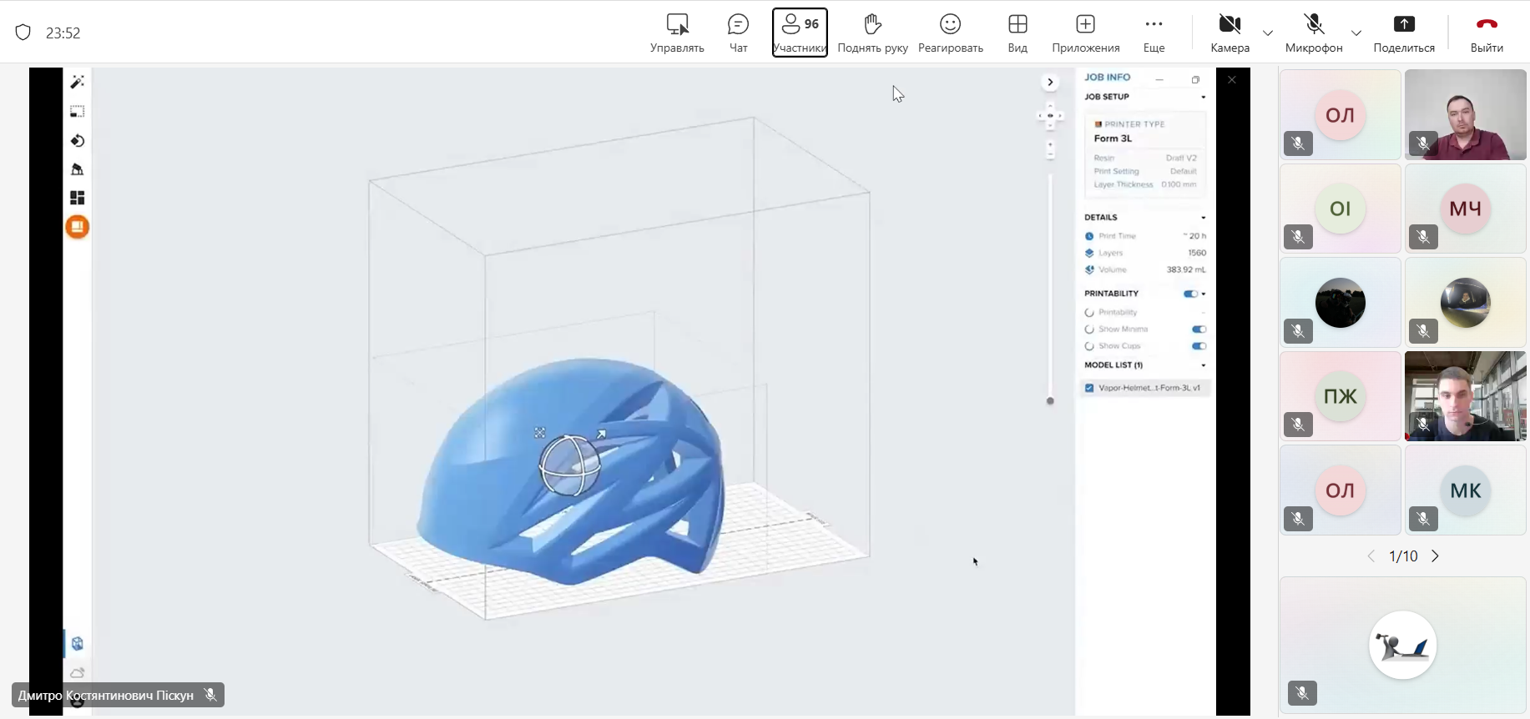Click the rotation sphere gizmo on helmet

point(569,465)
